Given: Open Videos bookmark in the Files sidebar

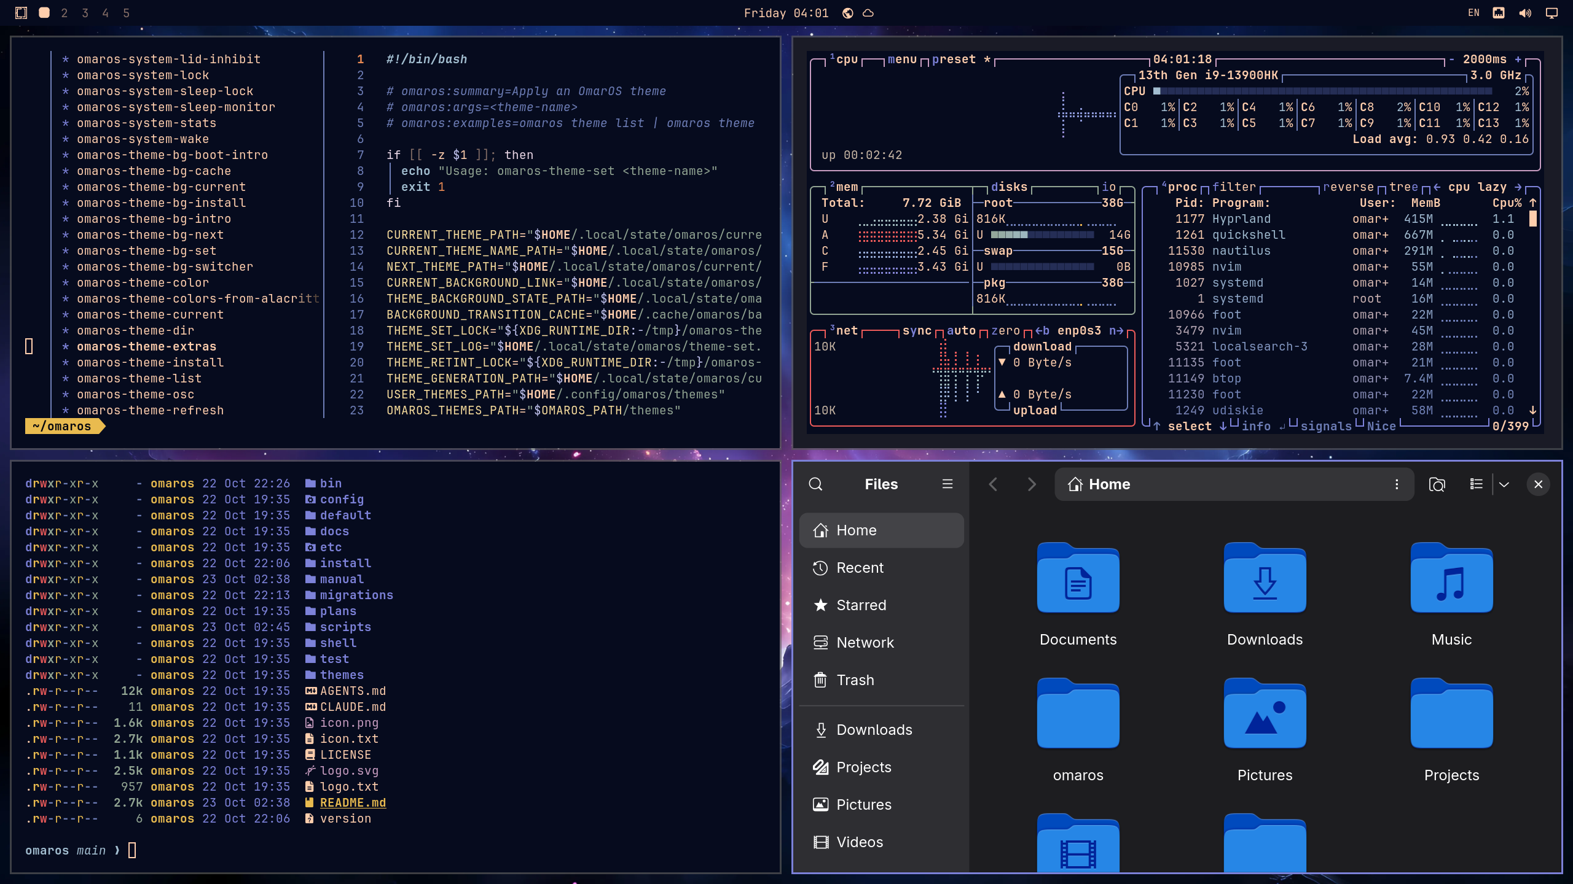Looking at the screenshot, I should click(x=881, y=842).
